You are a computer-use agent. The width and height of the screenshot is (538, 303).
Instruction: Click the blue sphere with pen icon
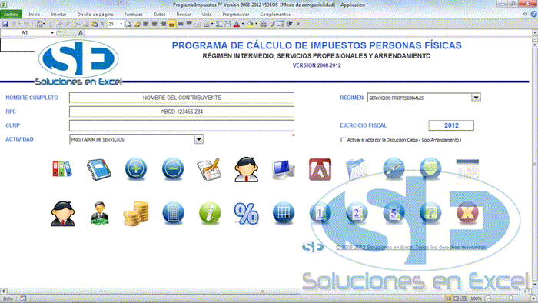coord(394,168)
